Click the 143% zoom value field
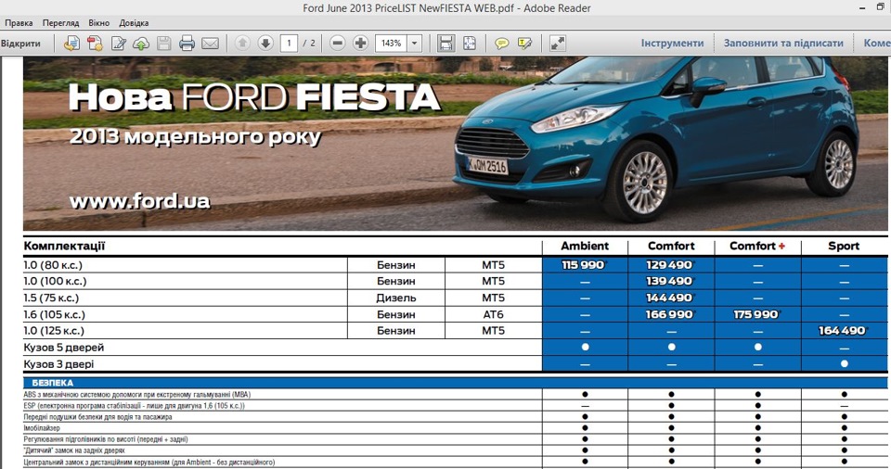Screen dimensions: 891x469 pos(391,44)
